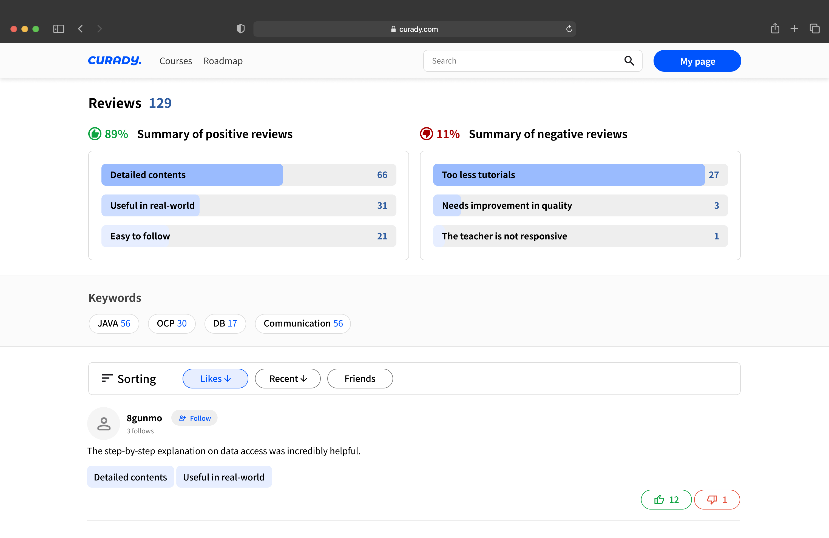Click the search magnifier icon

tap(629, 61)
